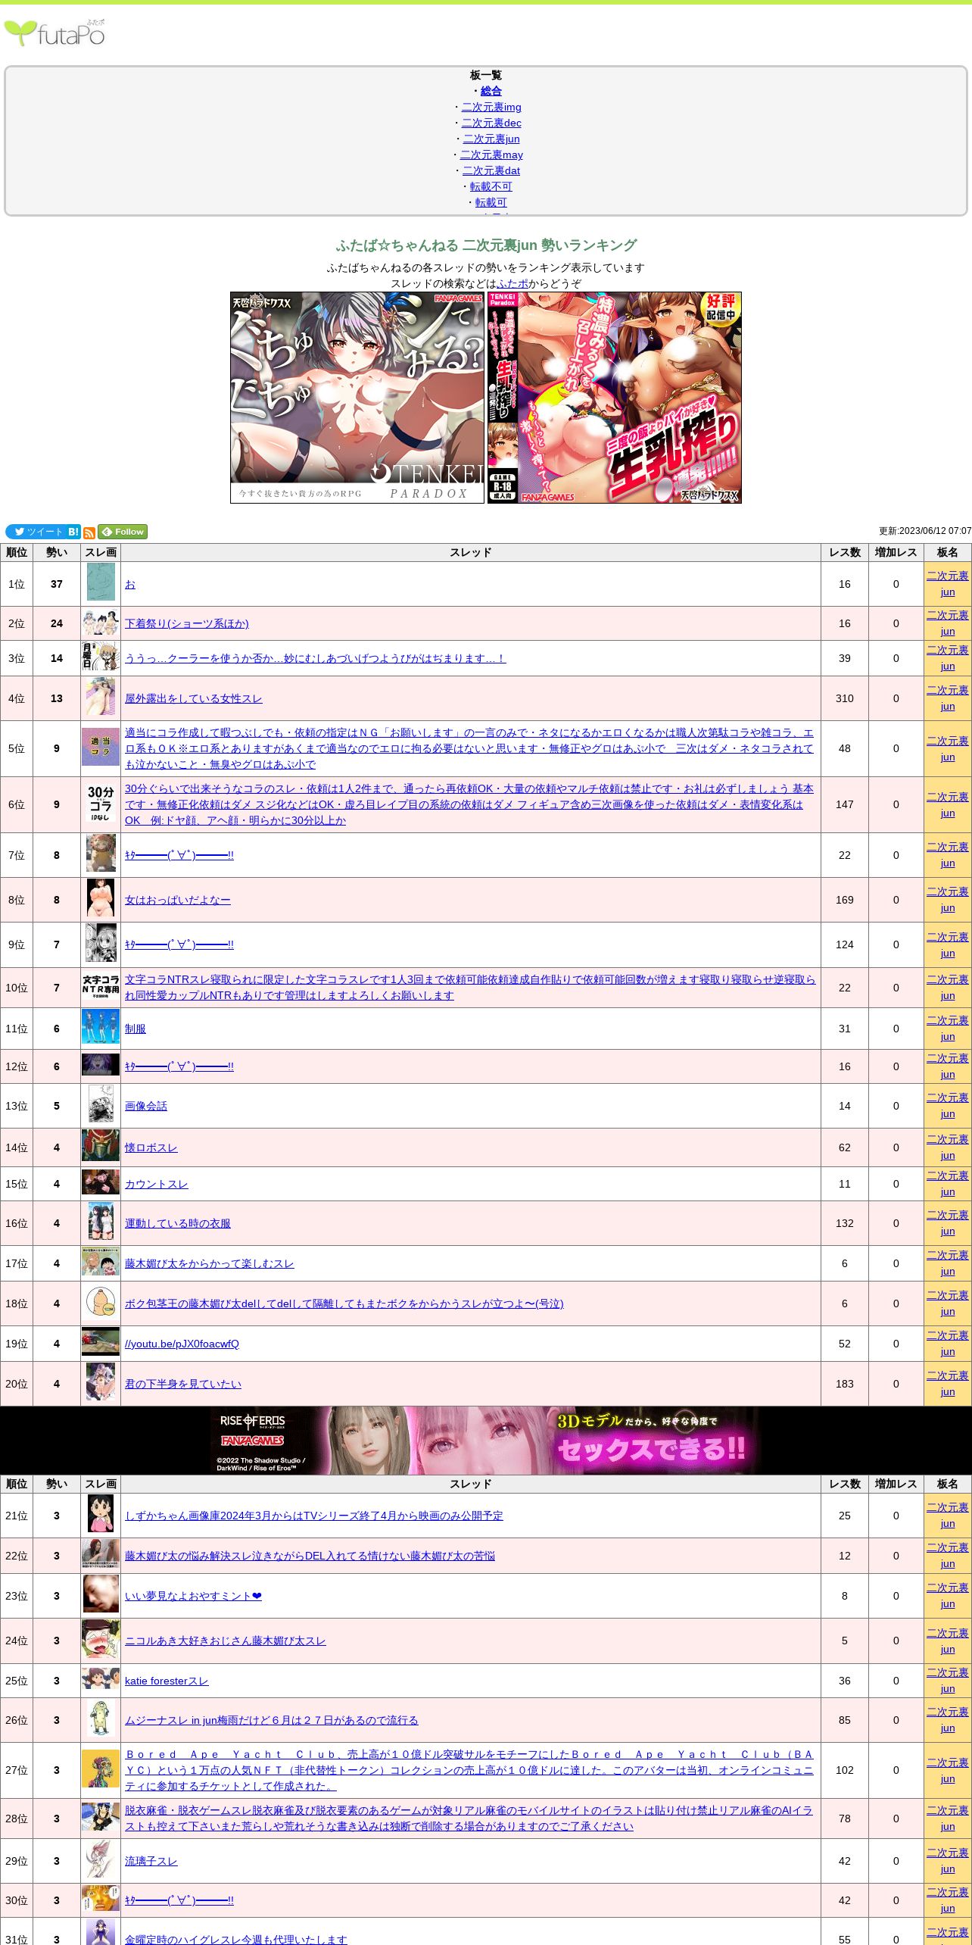Open the 二次元裏img board link
The height and width of the screenshot is (1945, 972).
pos(491,107)
